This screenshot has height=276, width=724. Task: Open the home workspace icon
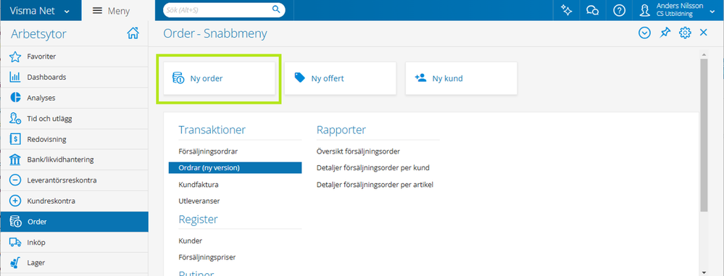pos(133,33)
